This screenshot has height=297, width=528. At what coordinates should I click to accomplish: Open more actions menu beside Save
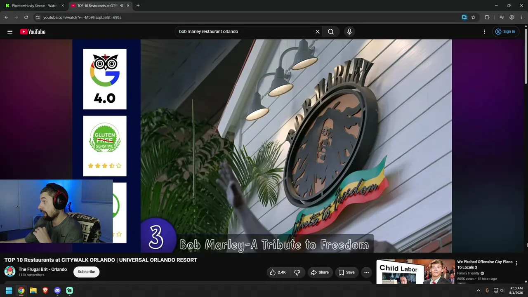pos(366,272)
